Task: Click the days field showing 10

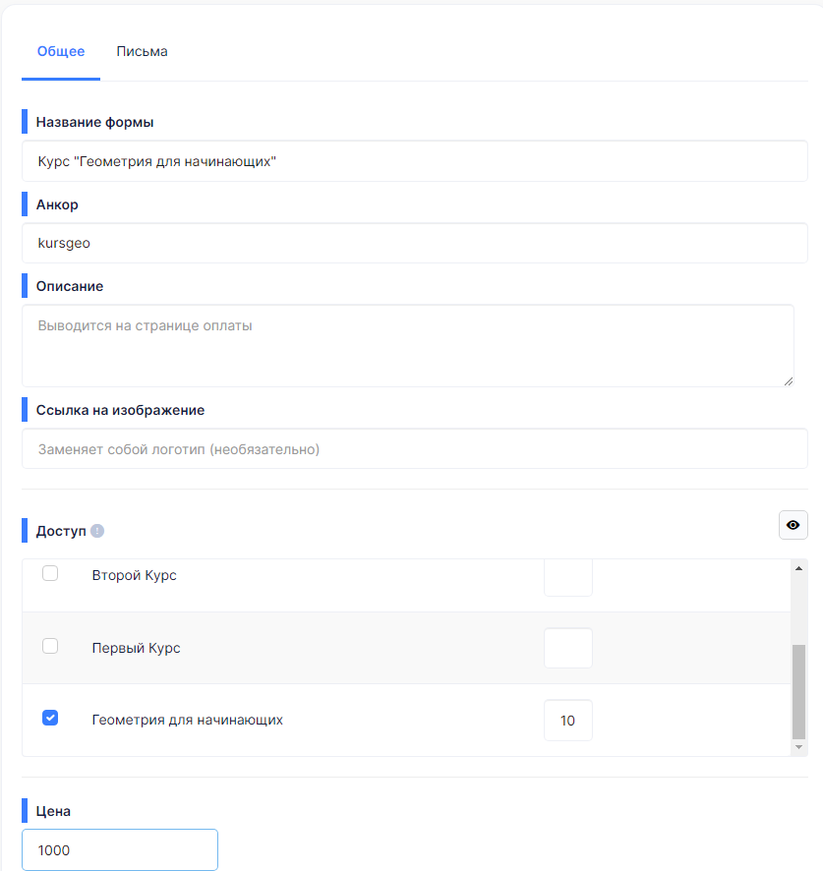Action: 568,721
